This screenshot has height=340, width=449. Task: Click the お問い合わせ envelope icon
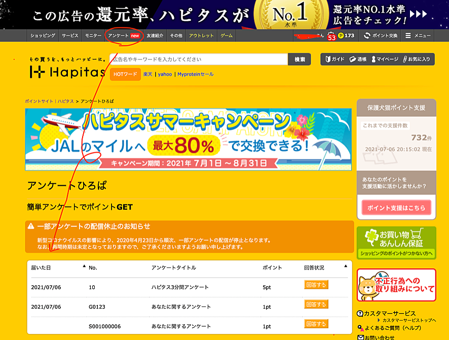pos(360,337)
